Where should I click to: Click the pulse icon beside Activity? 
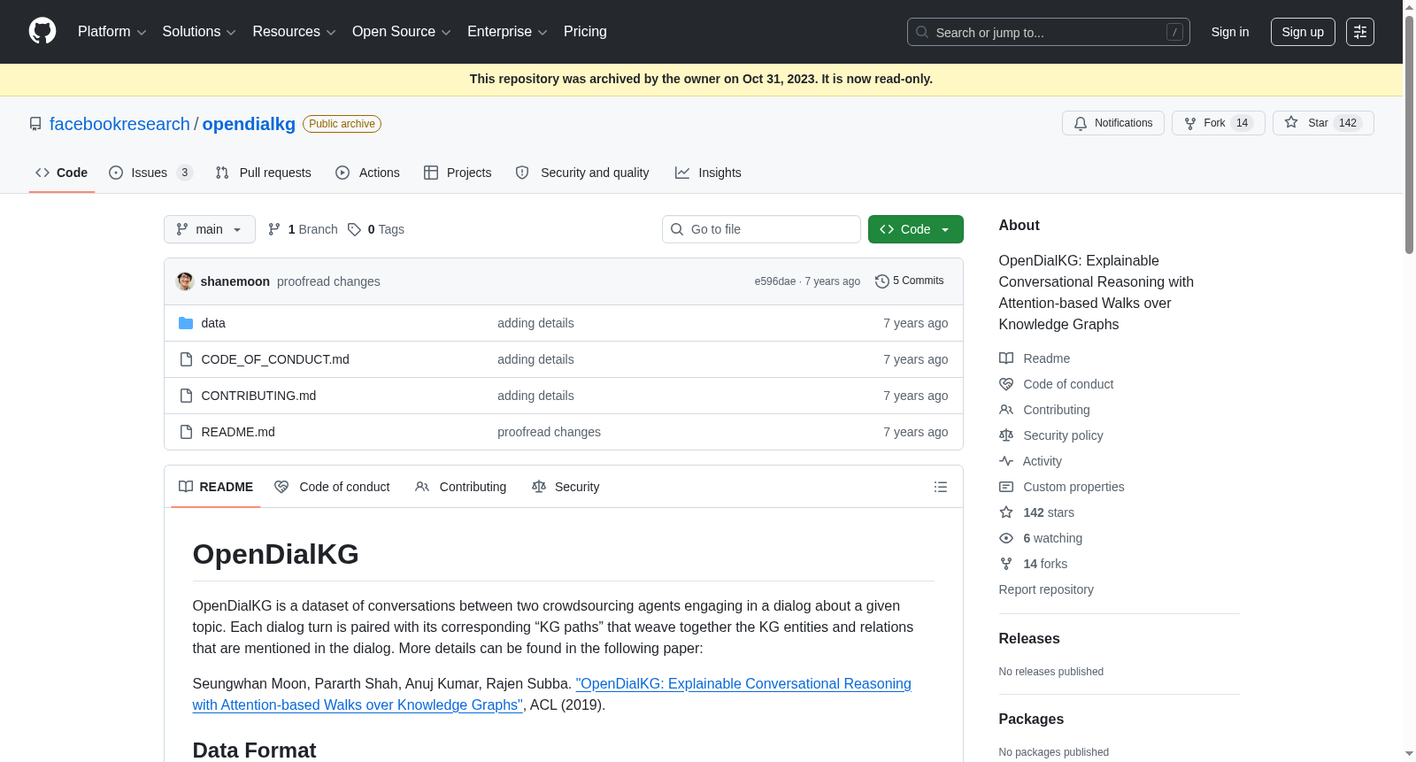1006,461
